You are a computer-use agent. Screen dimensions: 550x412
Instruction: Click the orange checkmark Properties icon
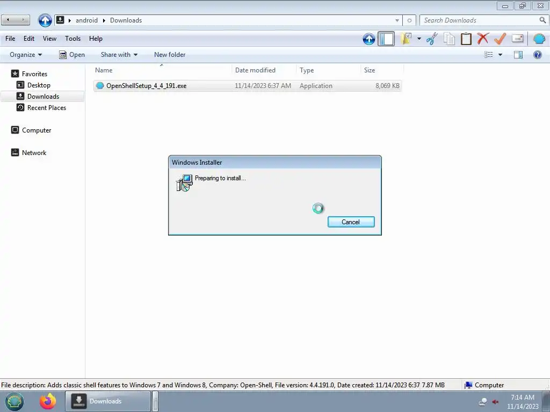(500, 39)
